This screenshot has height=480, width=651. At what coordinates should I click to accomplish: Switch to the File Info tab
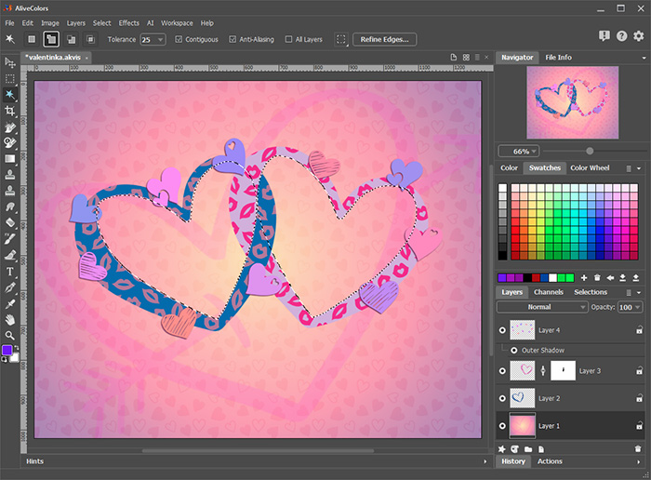point(558,58)
